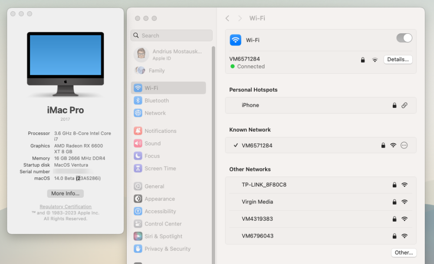Select the TP-LINK_8F80C8 network
This screenshot has height=264, width=434.
pos(321,185)
